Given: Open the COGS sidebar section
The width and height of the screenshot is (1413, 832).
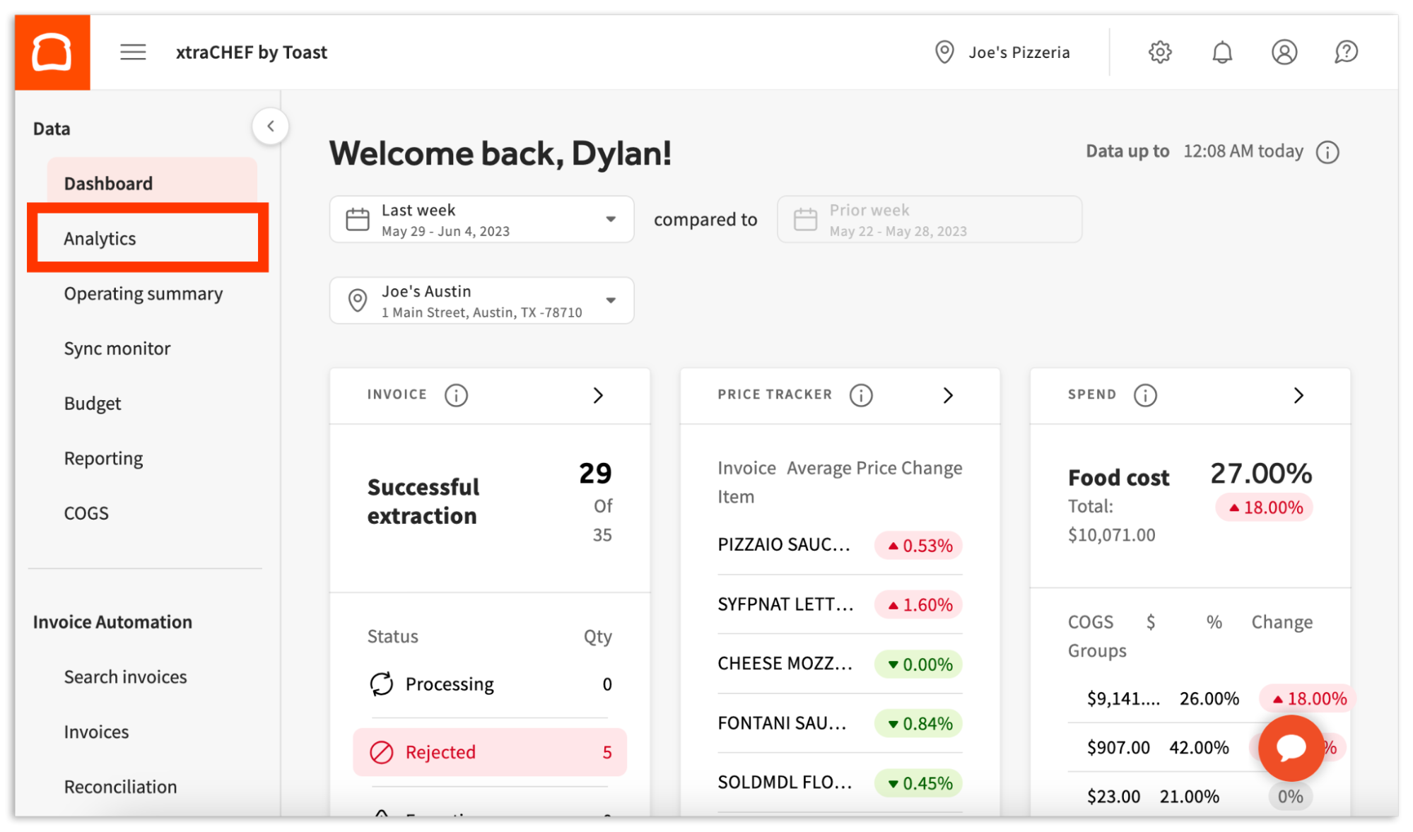Looking at the screenshot, I should pos(86,512).
